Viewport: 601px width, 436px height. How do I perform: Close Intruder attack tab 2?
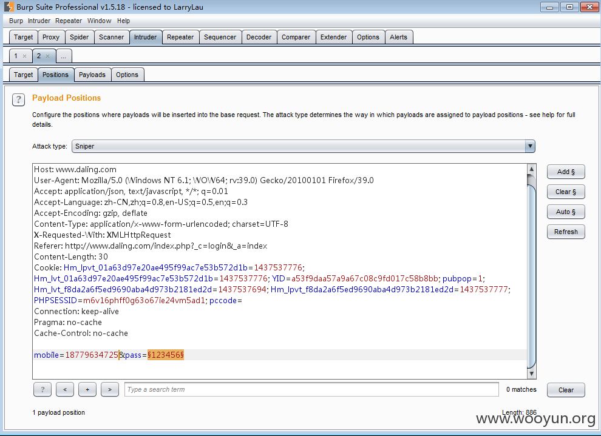click(x=47, y=56)
